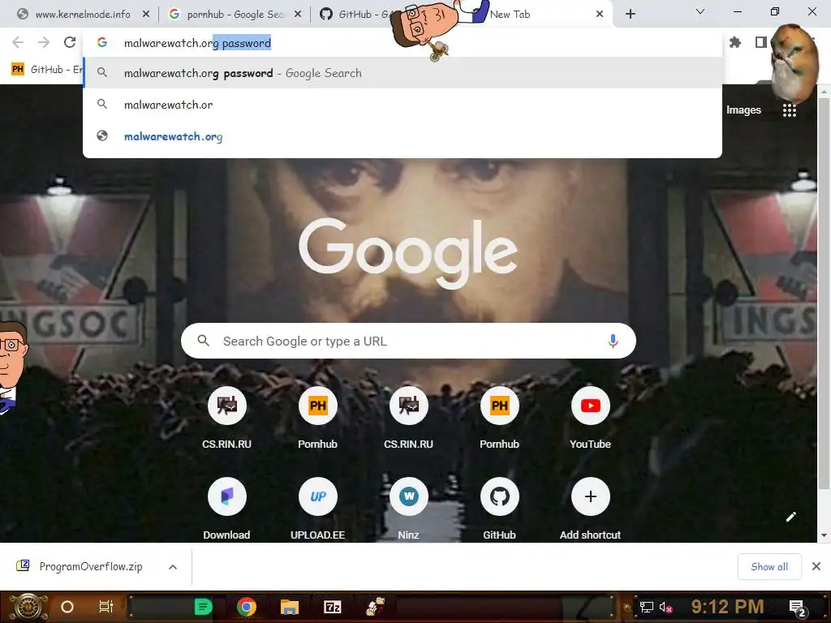
Task: Open the green notes app in taskbar
Action: 203,607
